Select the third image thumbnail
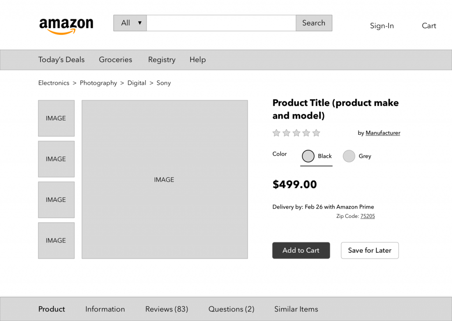This screenshot has height=321, width=452. pyautogui.click(x=56, y=200)
